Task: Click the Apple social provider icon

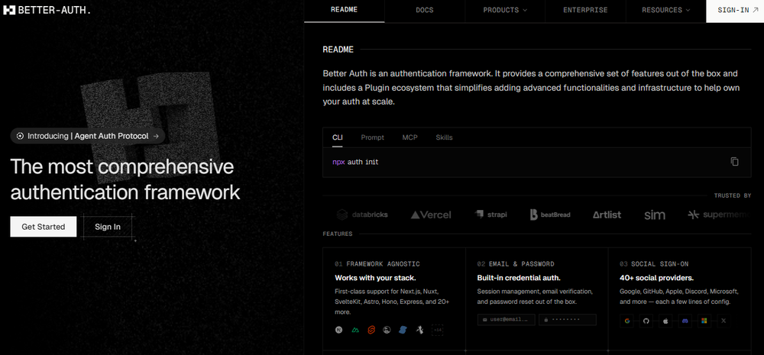Action: coord(665,321)
